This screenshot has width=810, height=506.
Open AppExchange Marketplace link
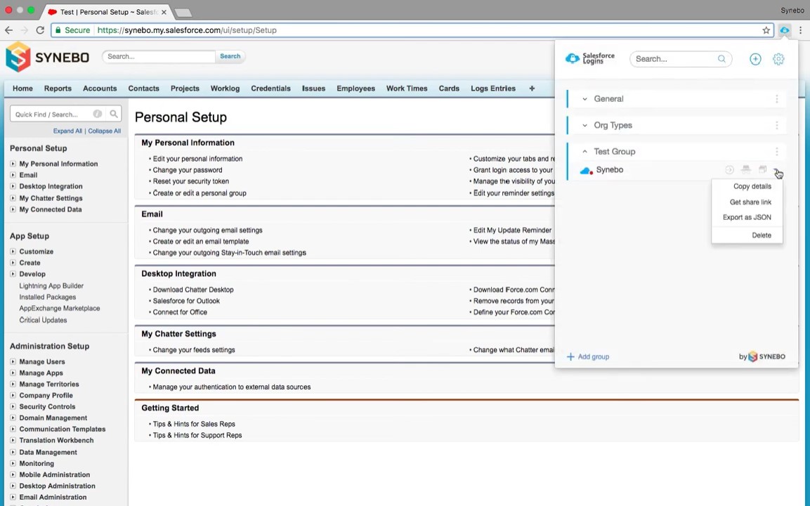pyautogui.click(x=60, y=309)
